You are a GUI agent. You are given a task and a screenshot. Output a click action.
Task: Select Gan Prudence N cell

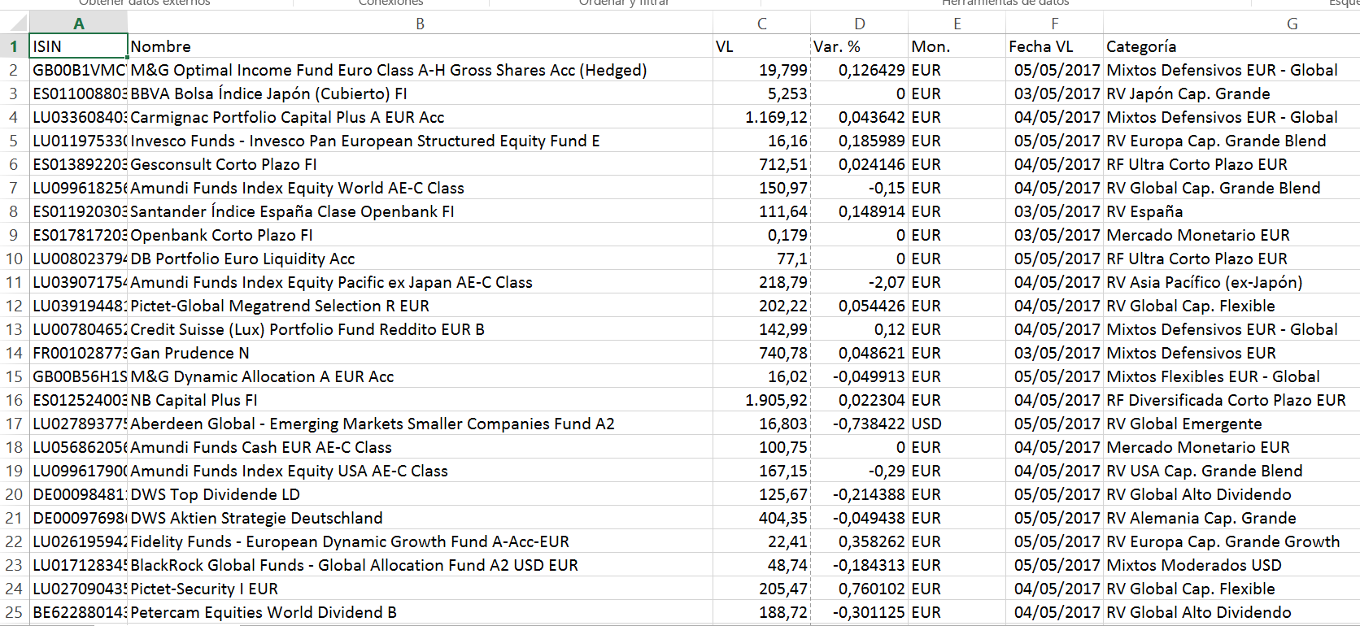[421, 353]
